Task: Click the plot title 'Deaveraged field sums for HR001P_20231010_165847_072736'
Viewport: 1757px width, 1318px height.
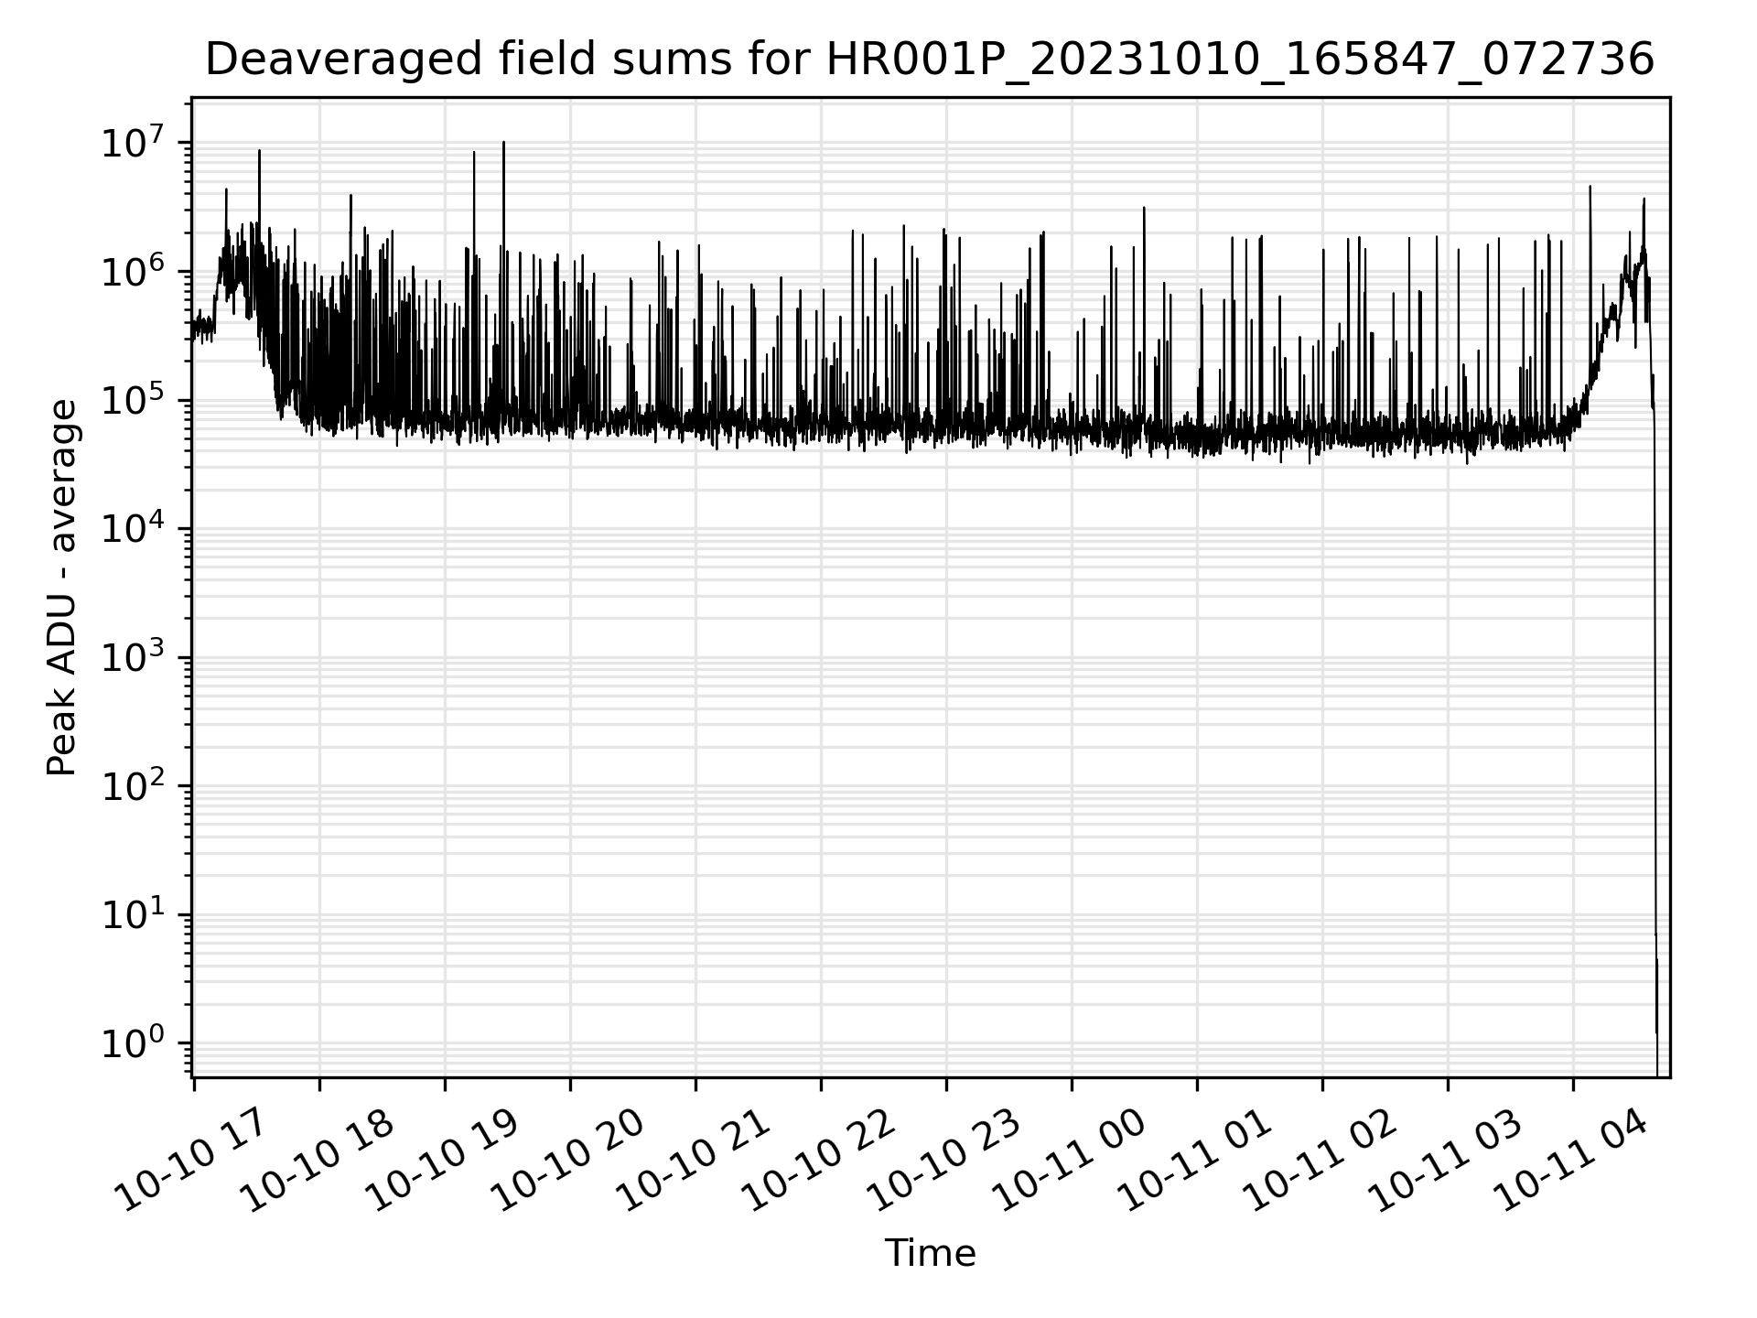Action: click(930, 60)
